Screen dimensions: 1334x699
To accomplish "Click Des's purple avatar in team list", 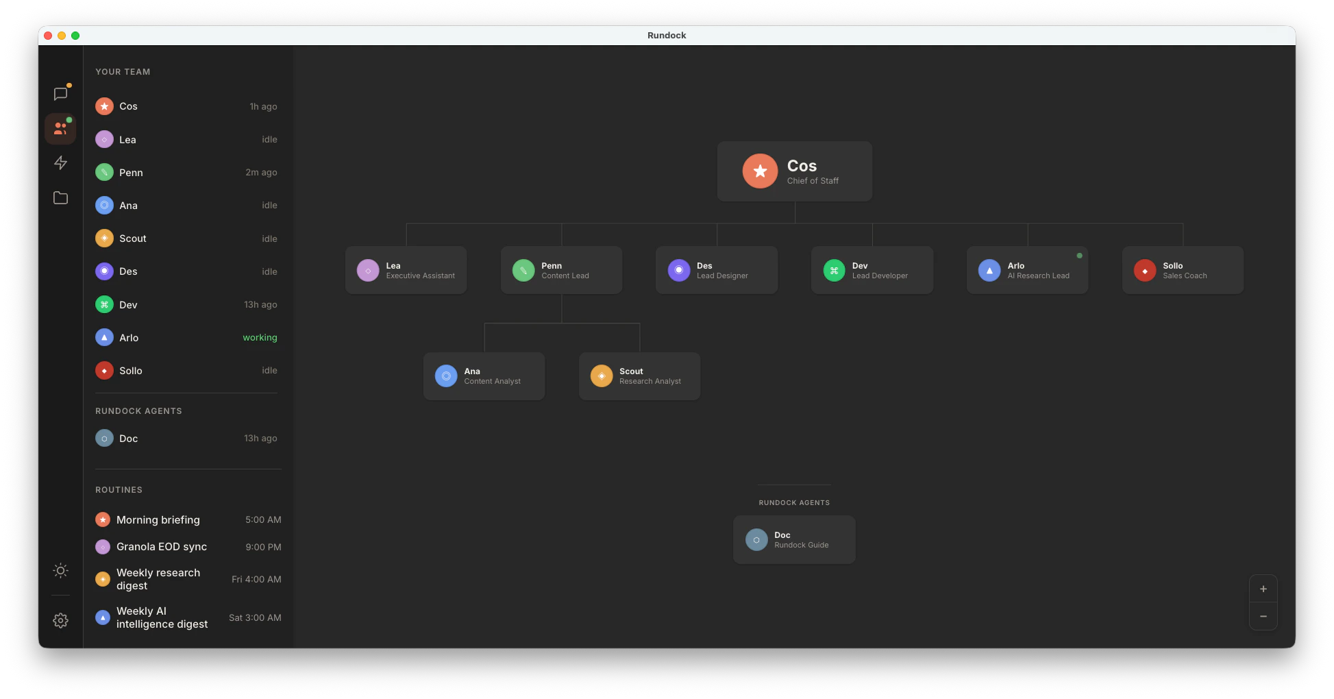I will (104, 271).
